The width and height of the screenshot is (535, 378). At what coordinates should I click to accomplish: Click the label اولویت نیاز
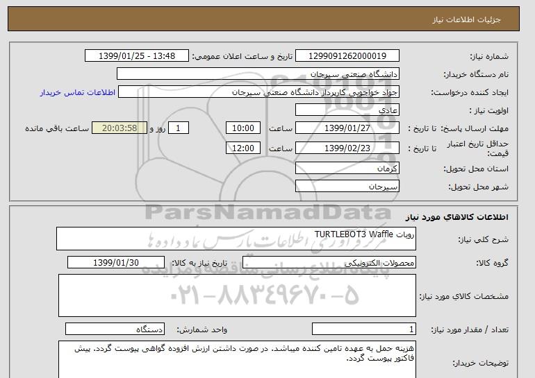click(x=488, y=110)
